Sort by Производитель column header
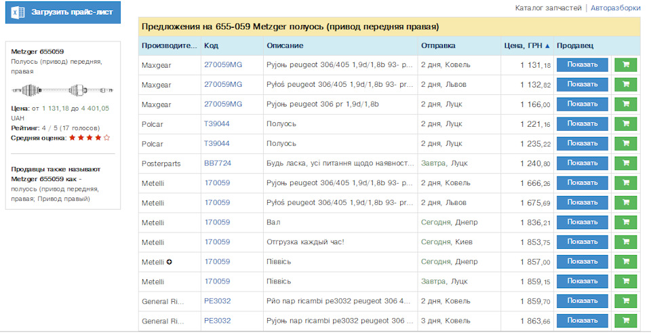This screenshot has height=333, width=651. pos(170,45)
